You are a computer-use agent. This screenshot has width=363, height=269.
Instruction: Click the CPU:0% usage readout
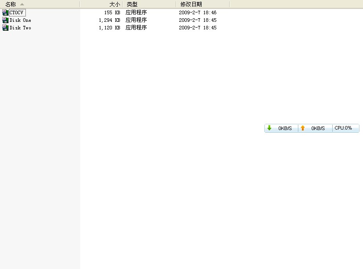tap(343, 128)
